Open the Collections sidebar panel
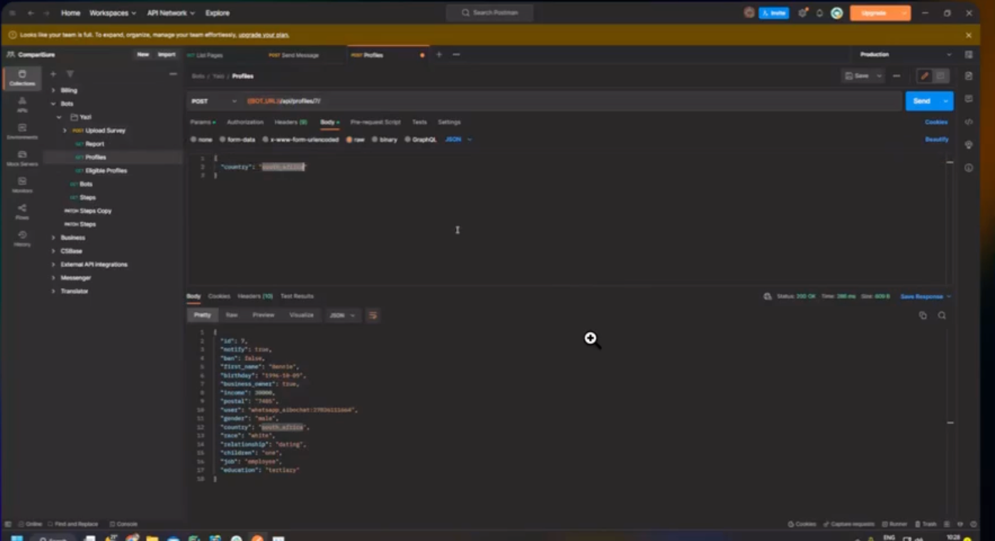The image size is (995, 541). pos(22,78)
